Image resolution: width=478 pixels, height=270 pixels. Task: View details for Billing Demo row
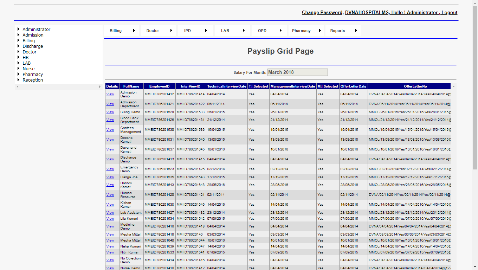(x=110, y=112)
